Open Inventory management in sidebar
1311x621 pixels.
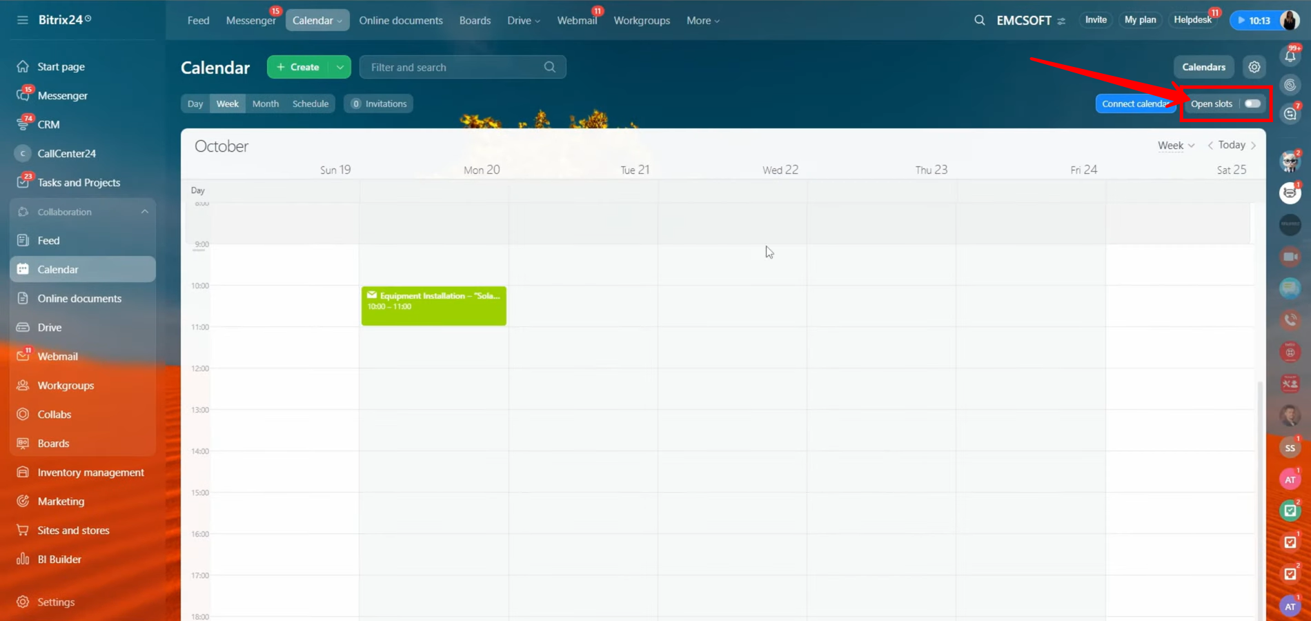[x=90, y=472]
